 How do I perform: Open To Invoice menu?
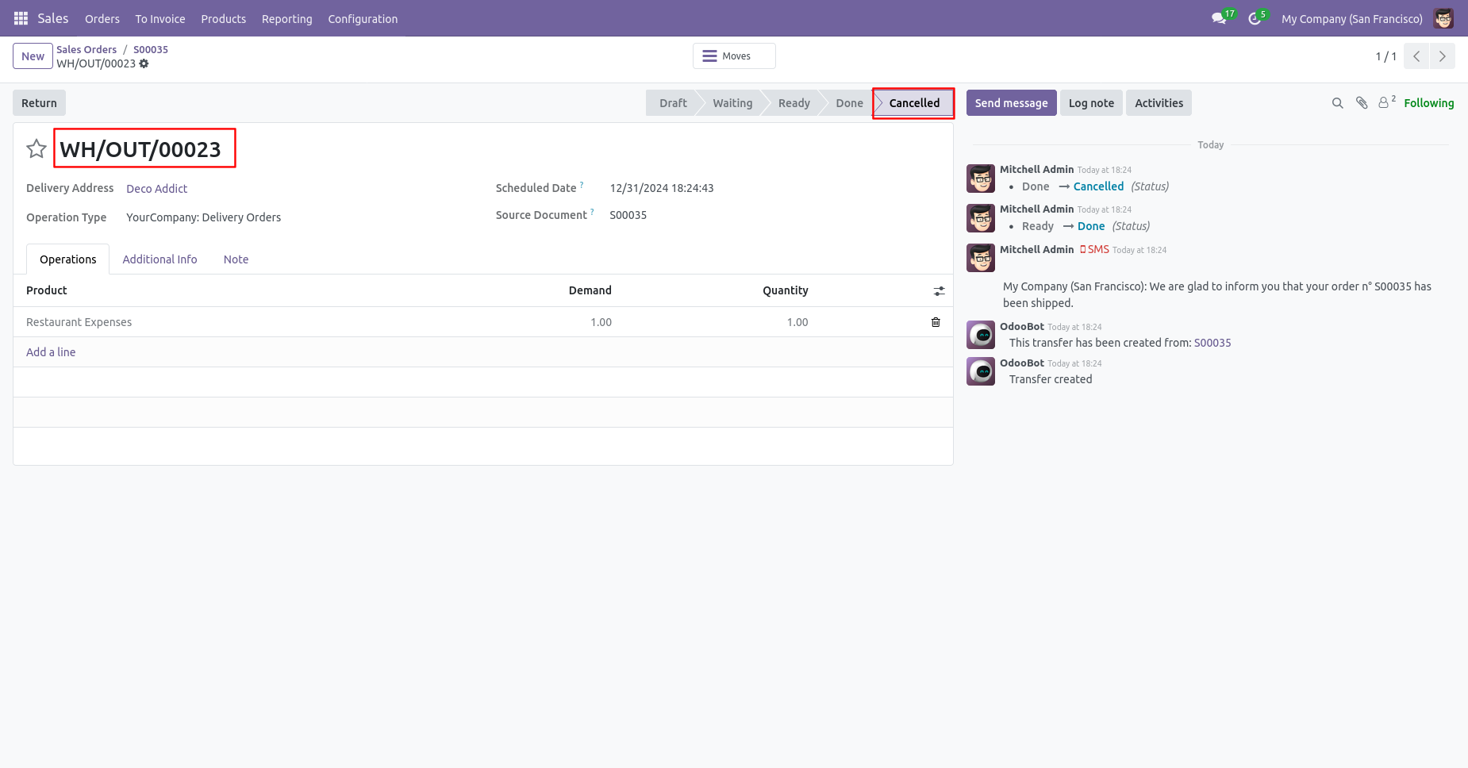pos(160,19)
